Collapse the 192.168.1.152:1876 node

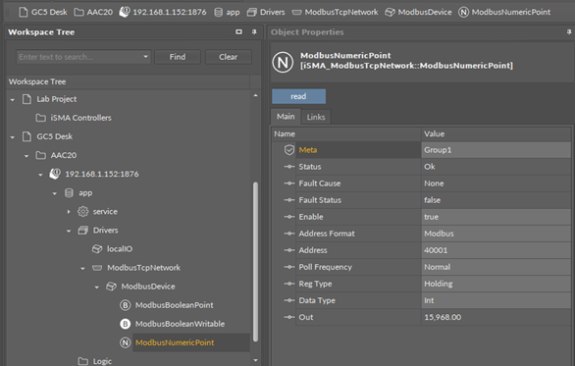pos(40,175)
